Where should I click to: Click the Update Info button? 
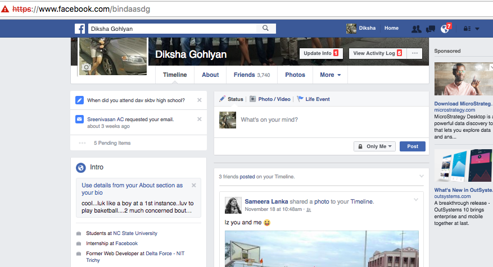[321, 53]
